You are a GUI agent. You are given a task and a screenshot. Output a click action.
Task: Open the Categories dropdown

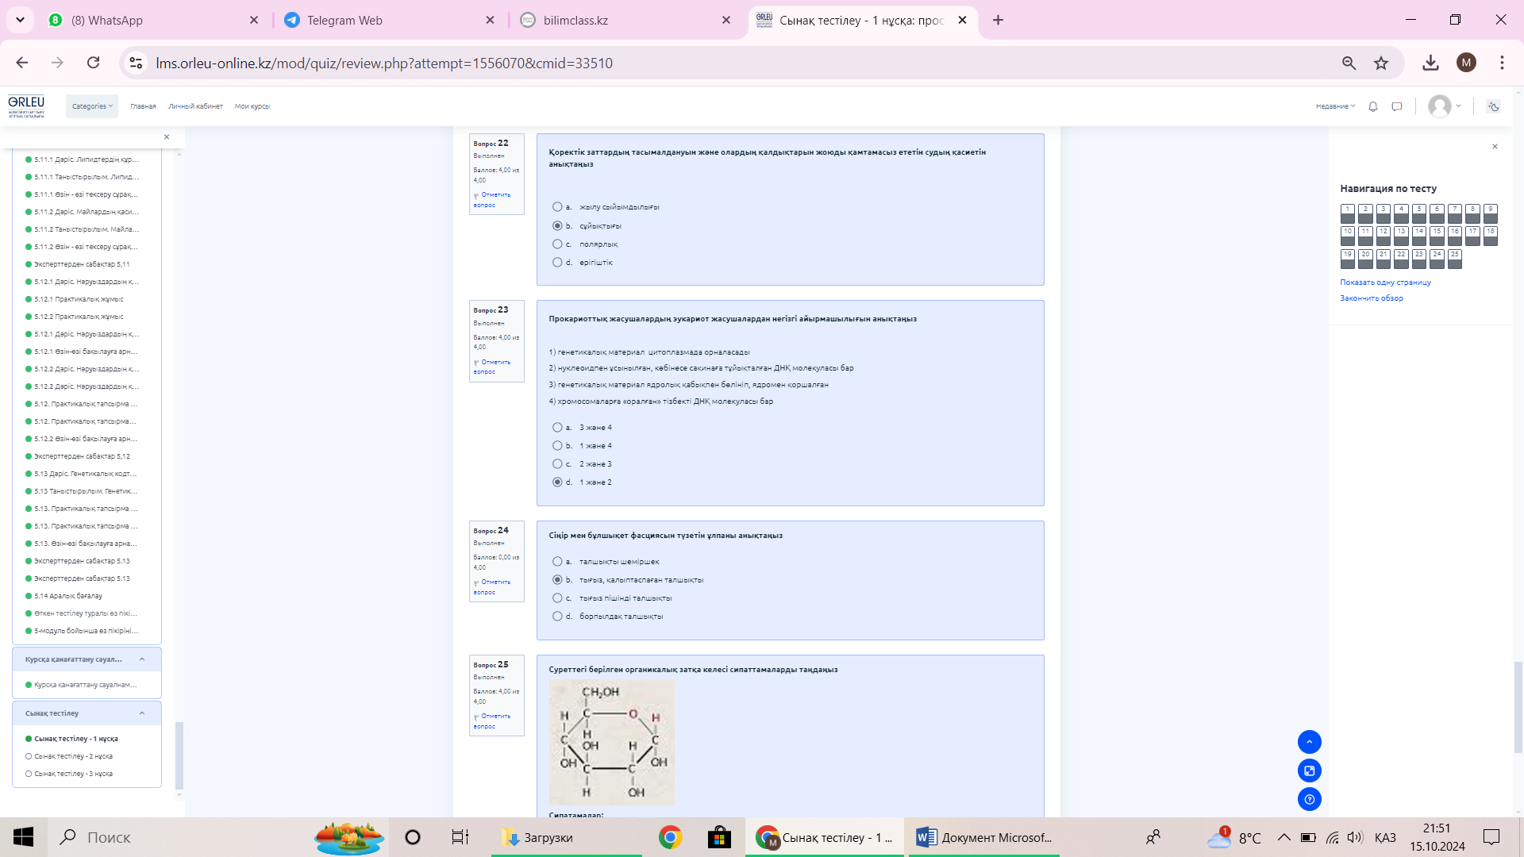[92, 106]
